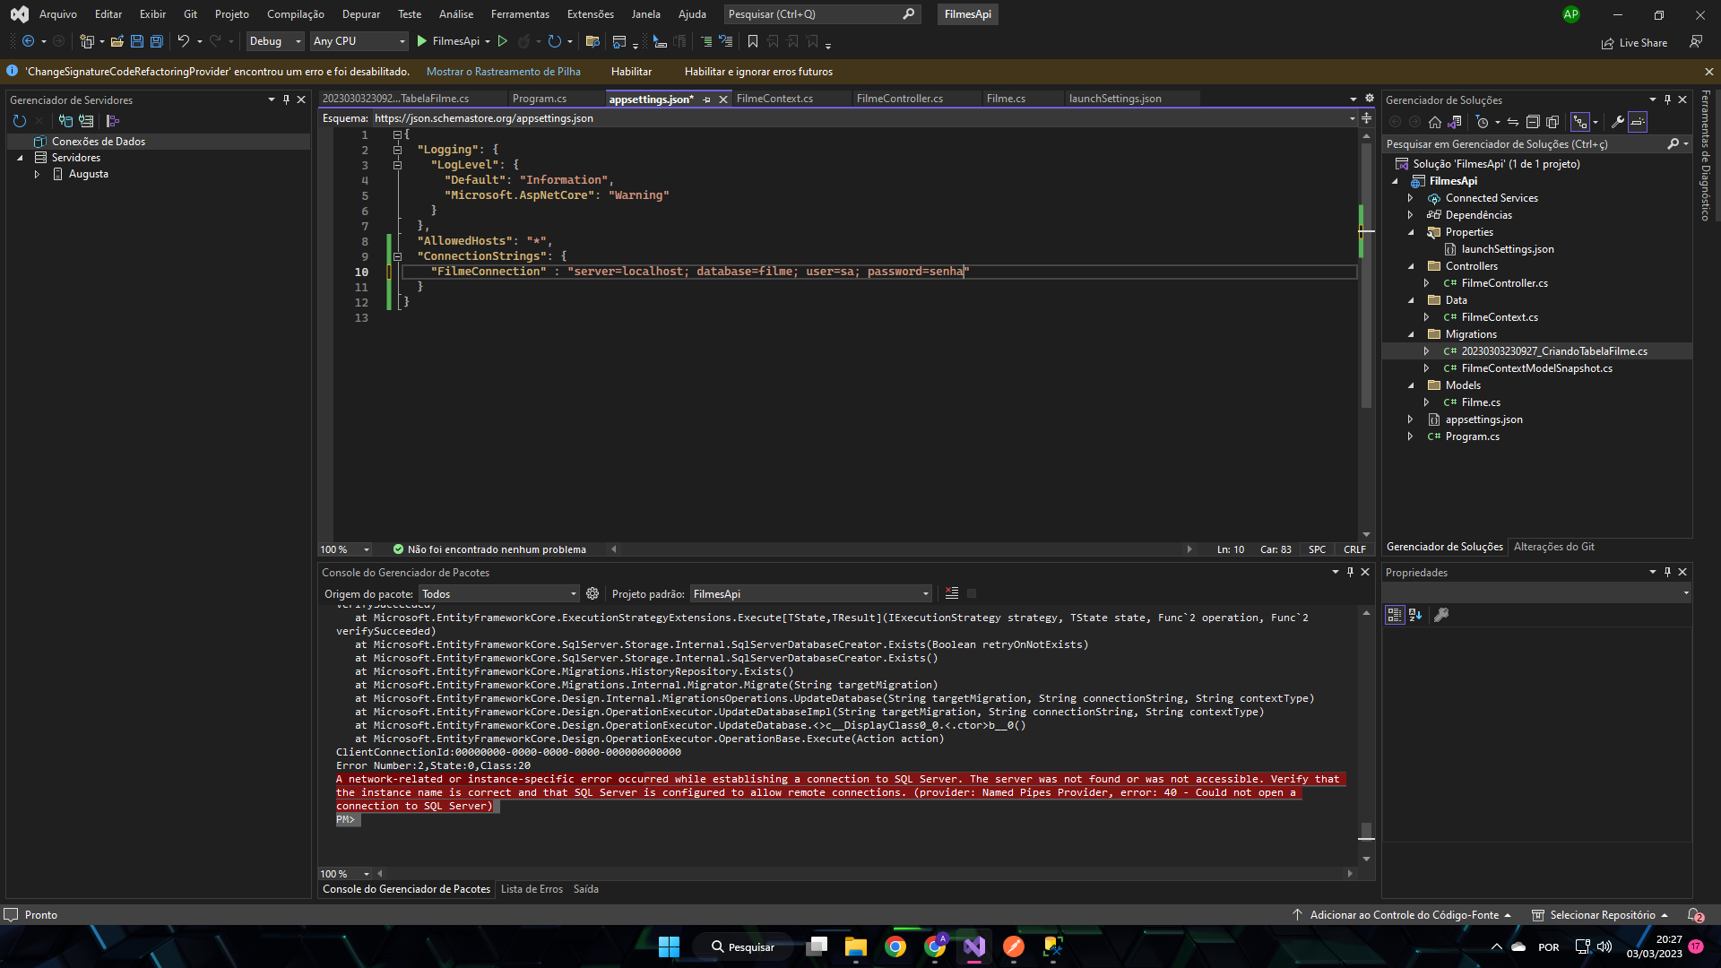Switch views icon in Solution Explorer toolbar

1455,122
